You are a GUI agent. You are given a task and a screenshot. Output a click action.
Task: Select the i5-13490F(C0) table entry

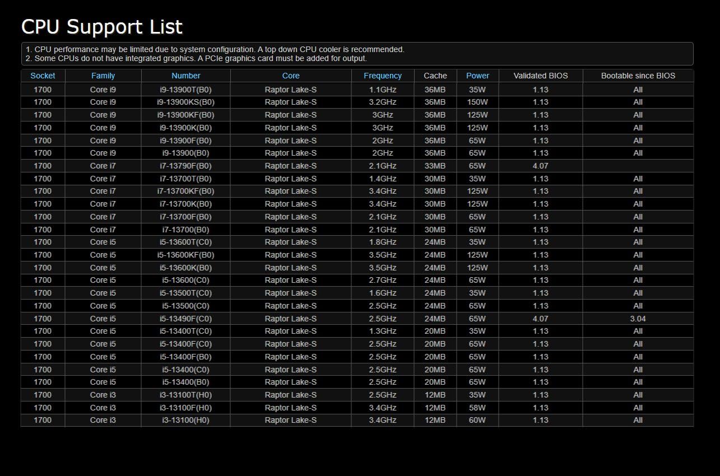185,319
